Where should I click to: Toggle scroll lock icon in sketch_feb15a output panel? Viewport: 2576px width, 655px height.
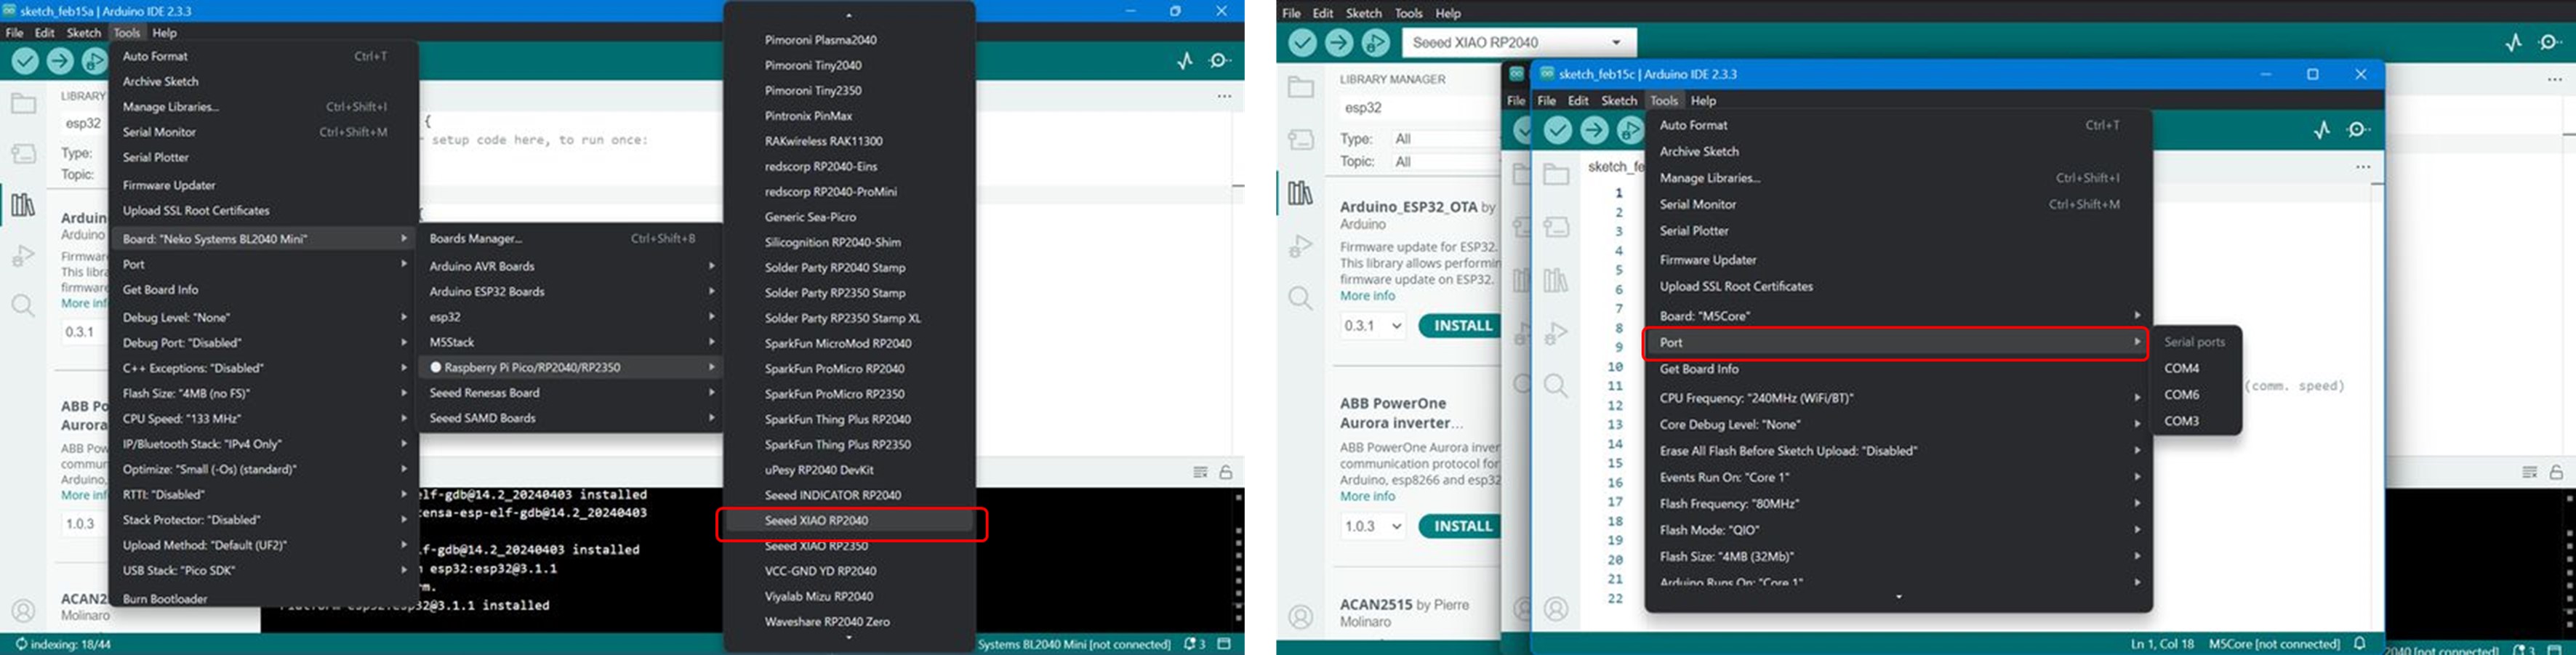[1226, 472]
